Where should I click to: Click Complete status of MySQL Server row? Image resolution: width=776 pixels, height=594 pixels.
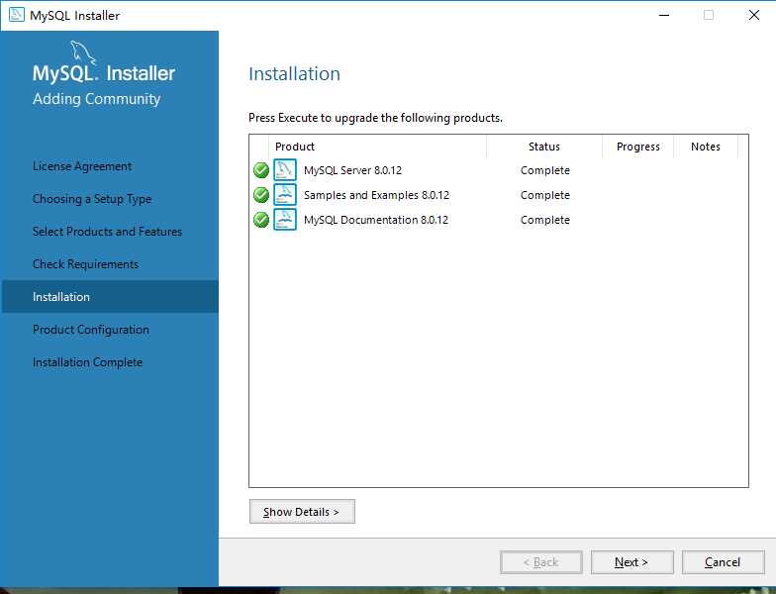click(x=544, y=170)
